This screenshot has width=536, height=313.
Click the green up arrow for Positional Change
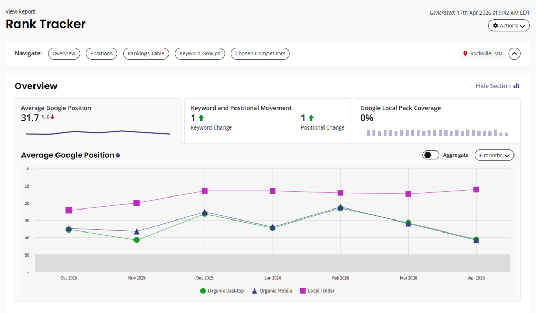tap(311, 118)
